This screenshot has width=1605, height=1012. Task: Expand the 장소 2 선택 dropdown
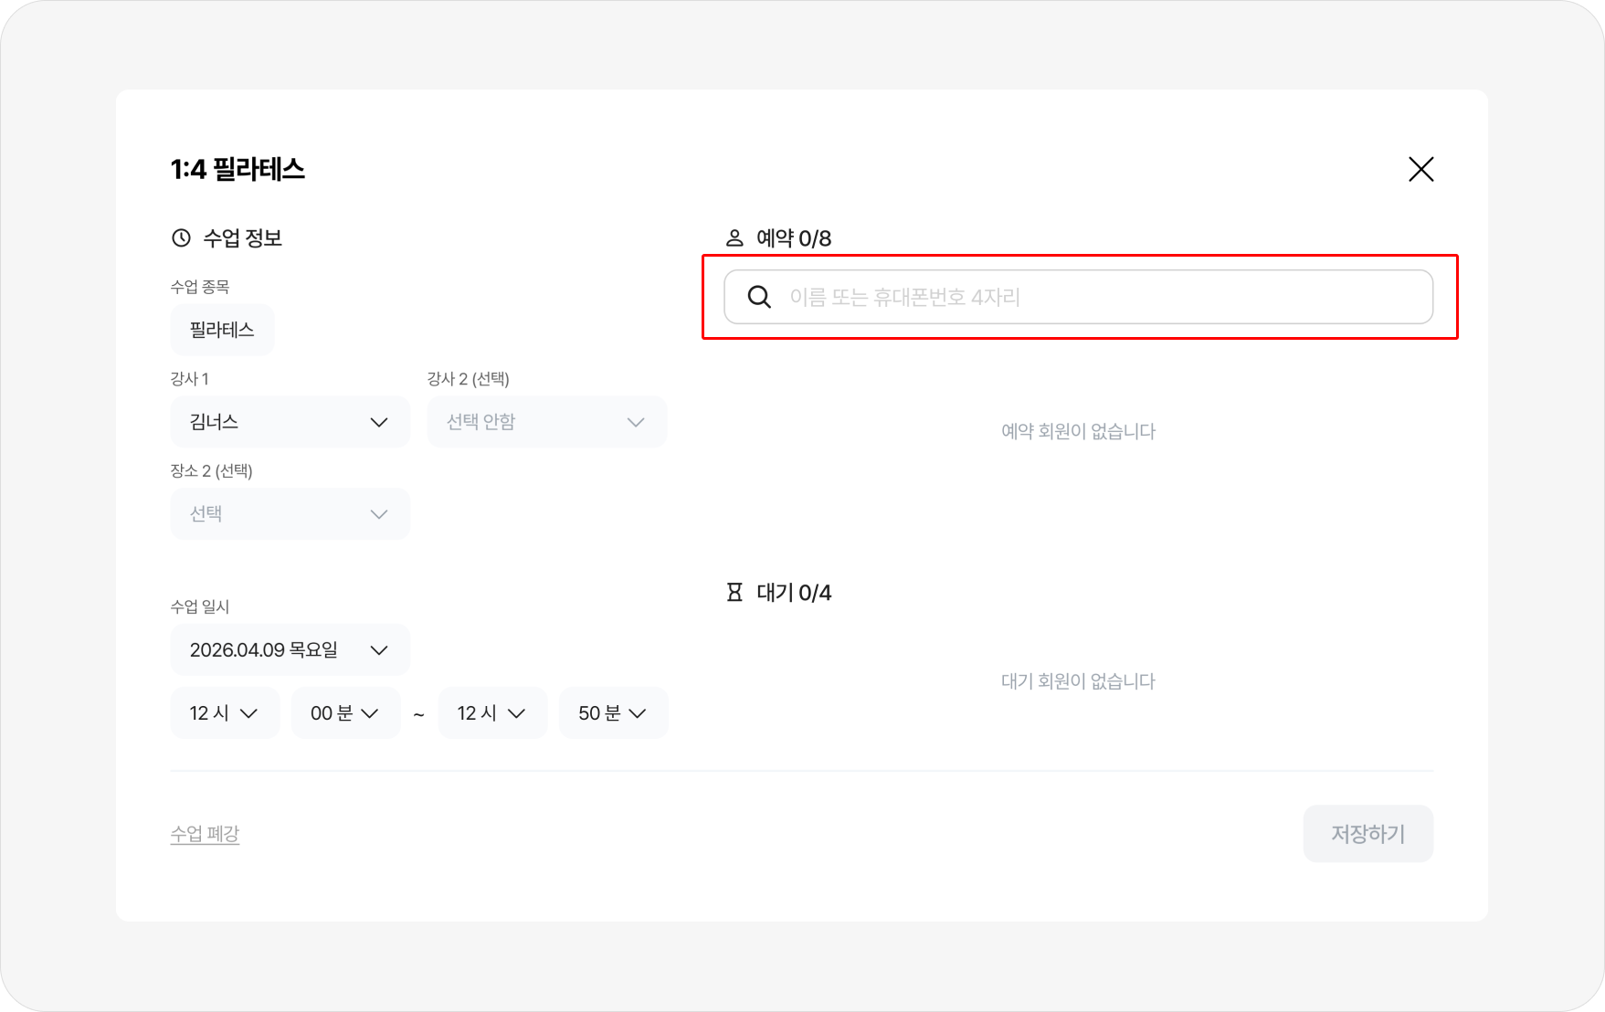point(290,514)
